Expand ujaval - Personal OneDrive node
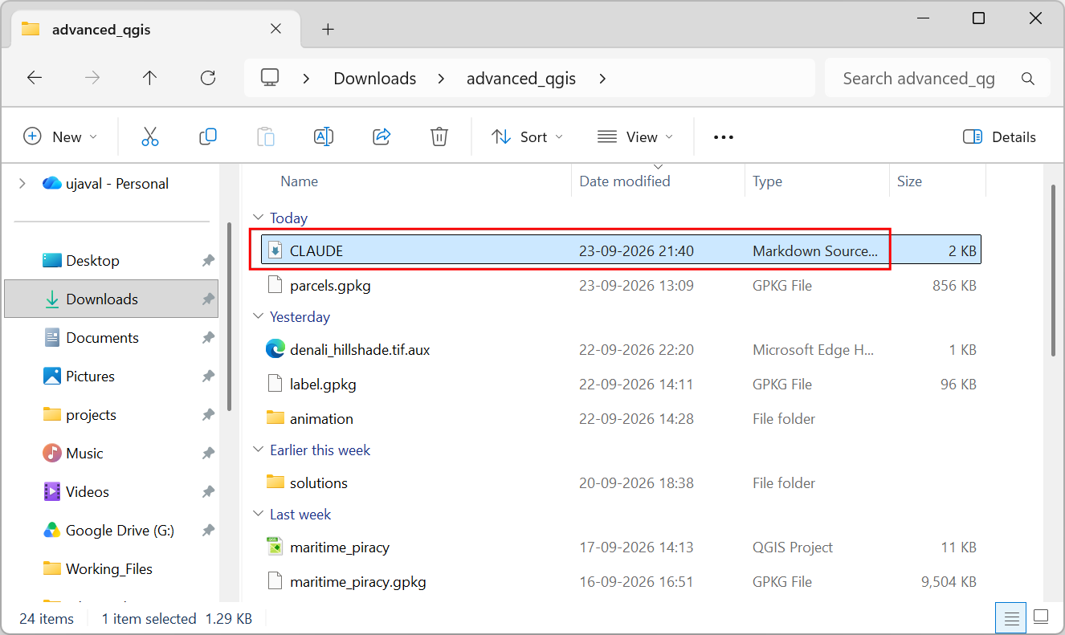 (22, 184)
